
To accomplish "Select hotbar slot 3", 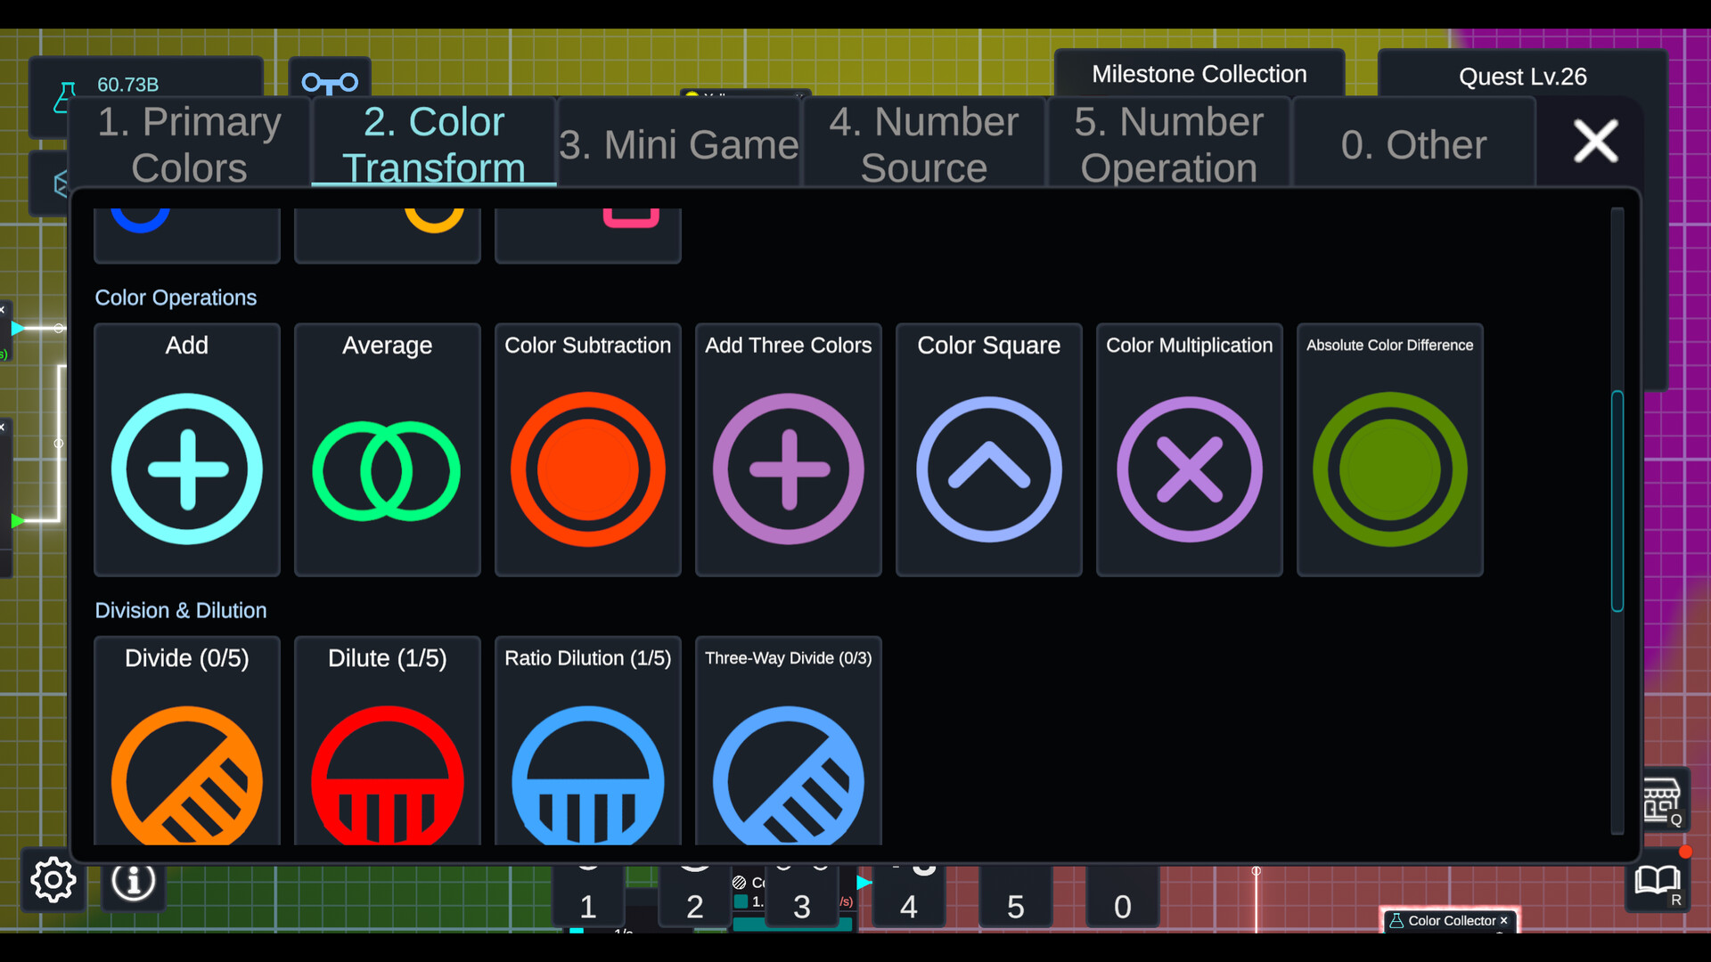I will [802, 898].
